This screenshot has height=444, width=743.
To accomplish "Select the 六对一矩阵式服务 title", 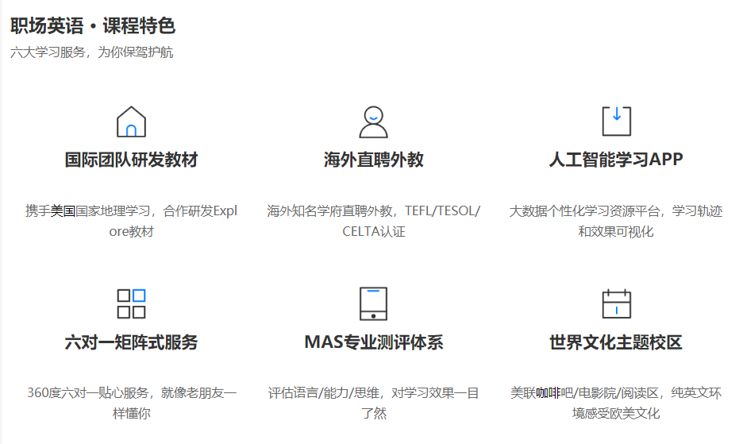I will pos(131,342).
